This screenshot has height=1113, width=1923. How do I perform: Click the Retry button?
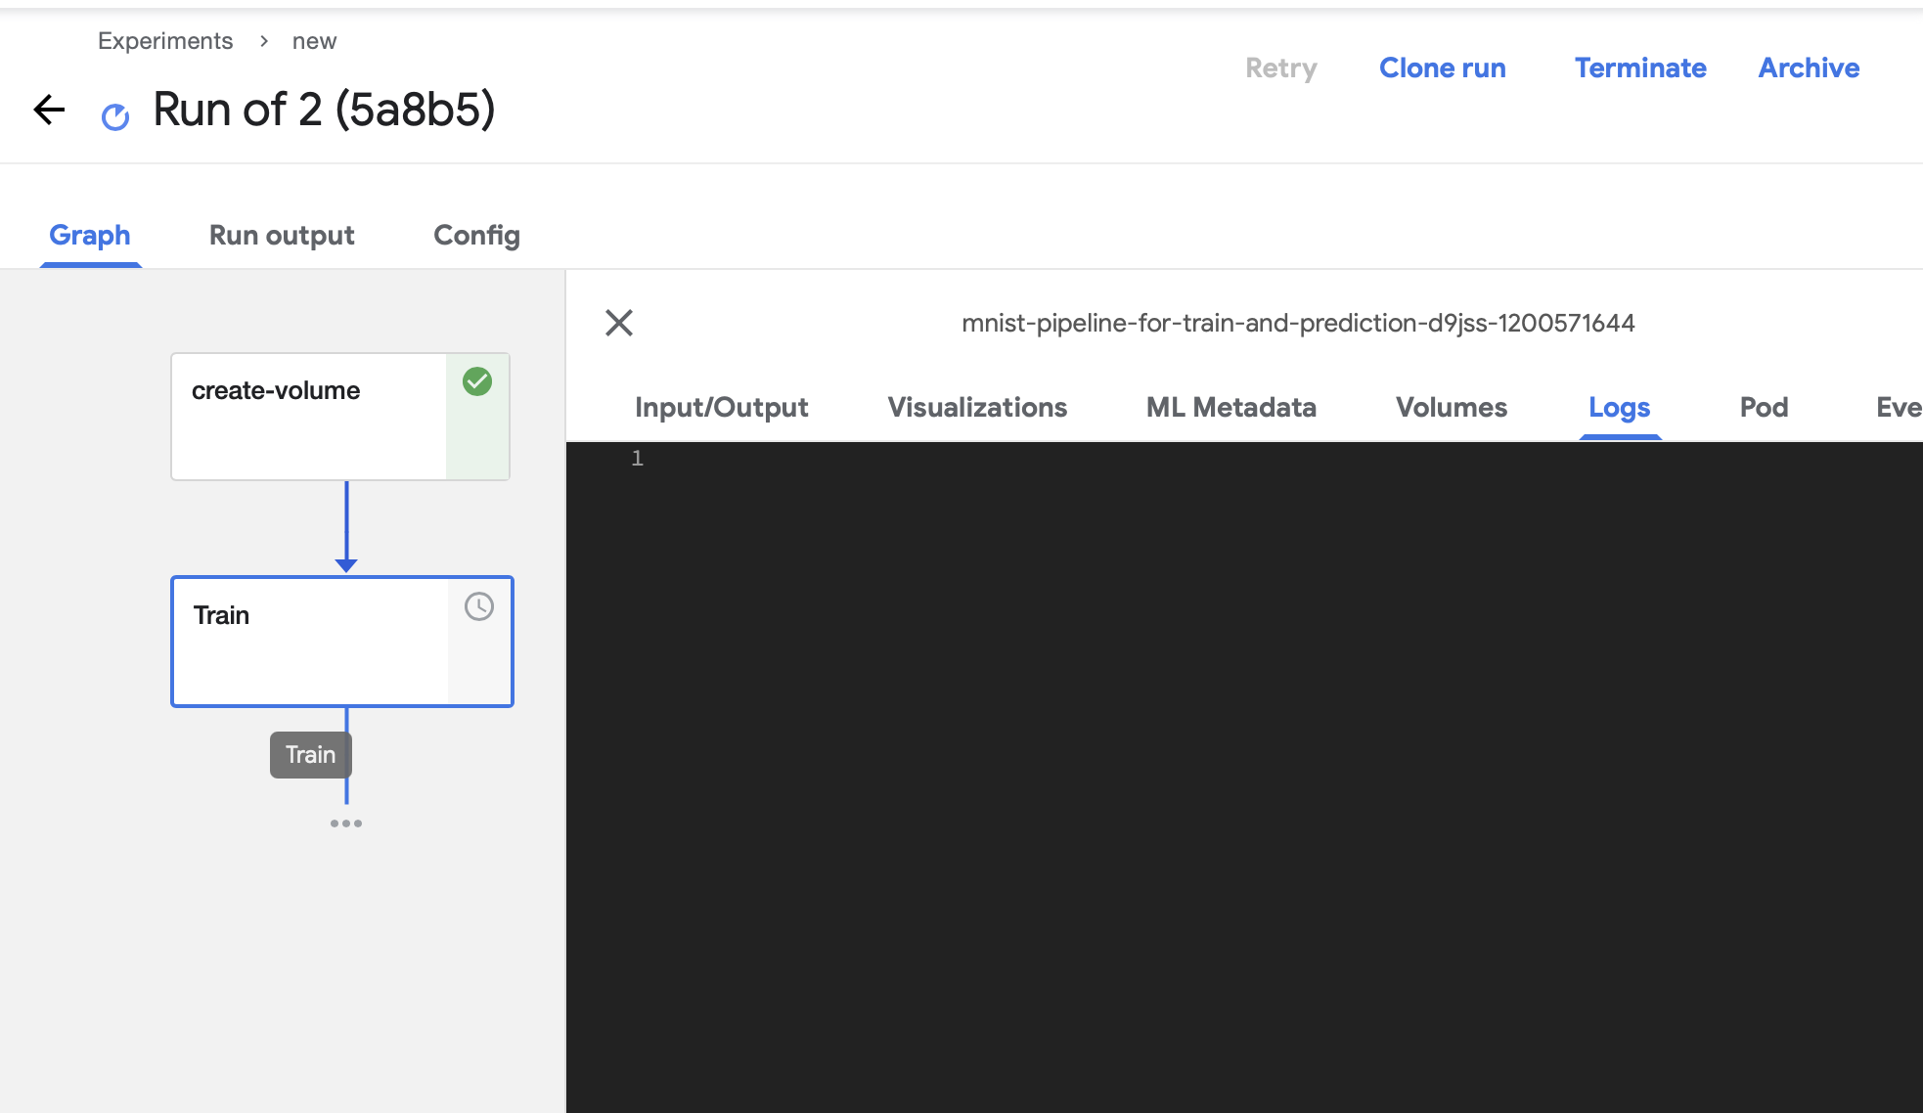click(x=1281, y=67)
